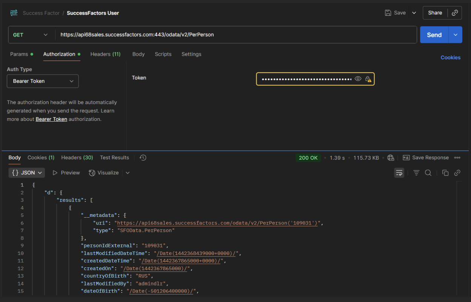Click the 1.39 s response time
This screenshot has width=471, height=302.
[337, 158]
